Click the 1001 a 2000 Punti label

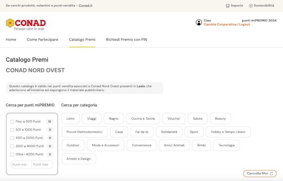pyautogui.click(x=29, y=138)
